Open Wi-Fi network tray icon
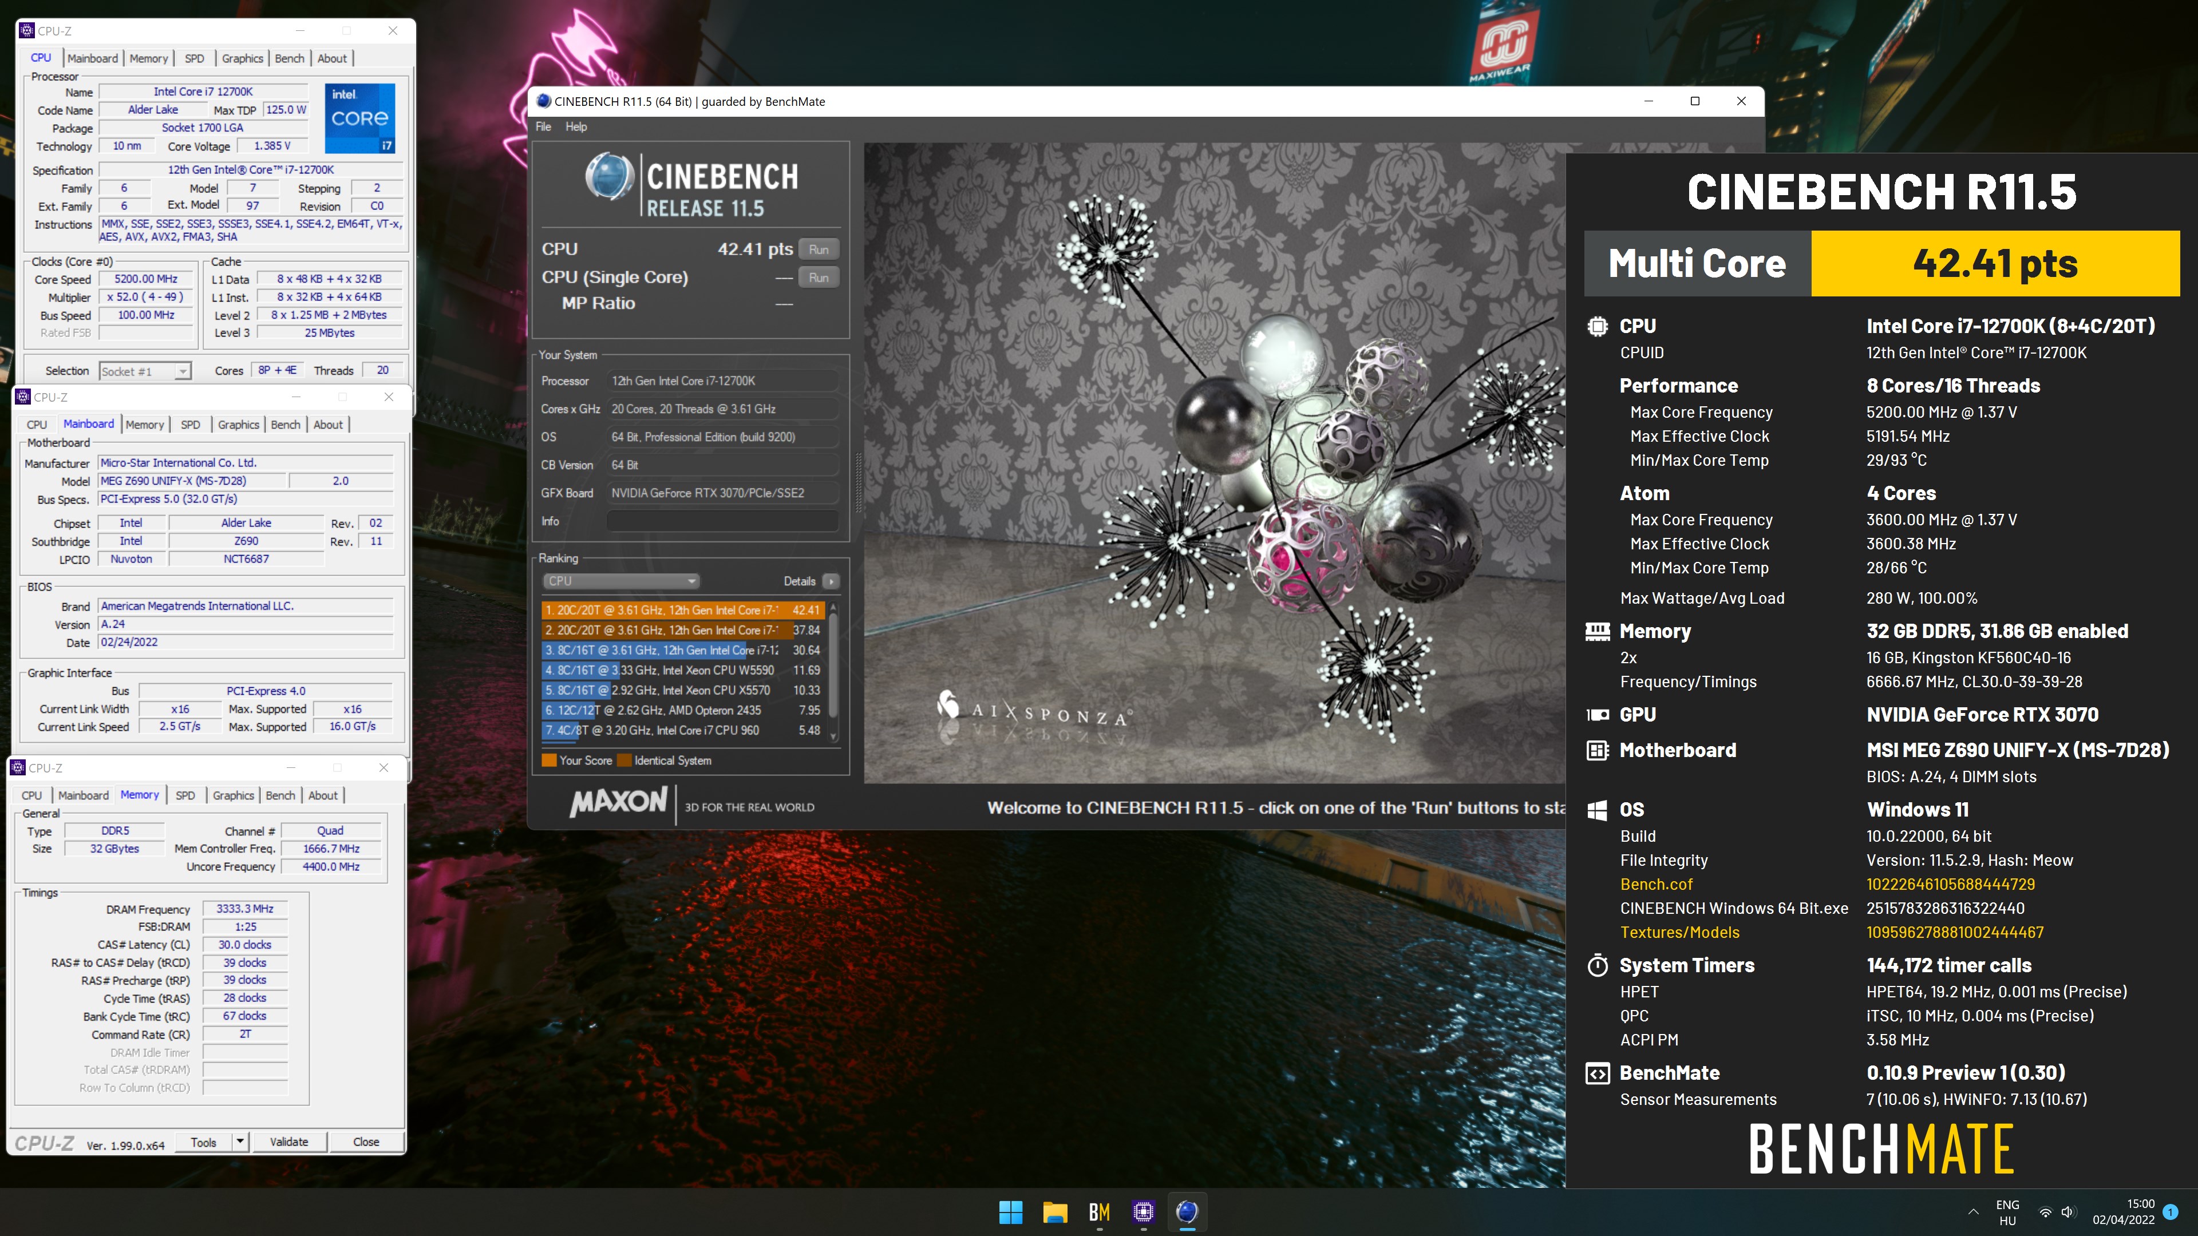The width and height of the screenshot is (2198, 1236). (2045, 1212)
